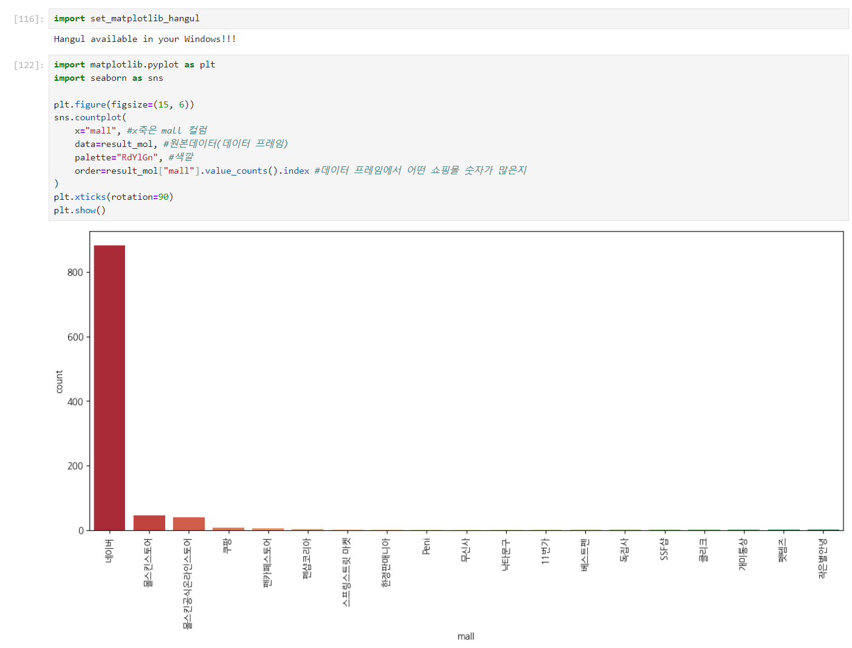Click the y-axis tick label 600

tap(75, 337)
